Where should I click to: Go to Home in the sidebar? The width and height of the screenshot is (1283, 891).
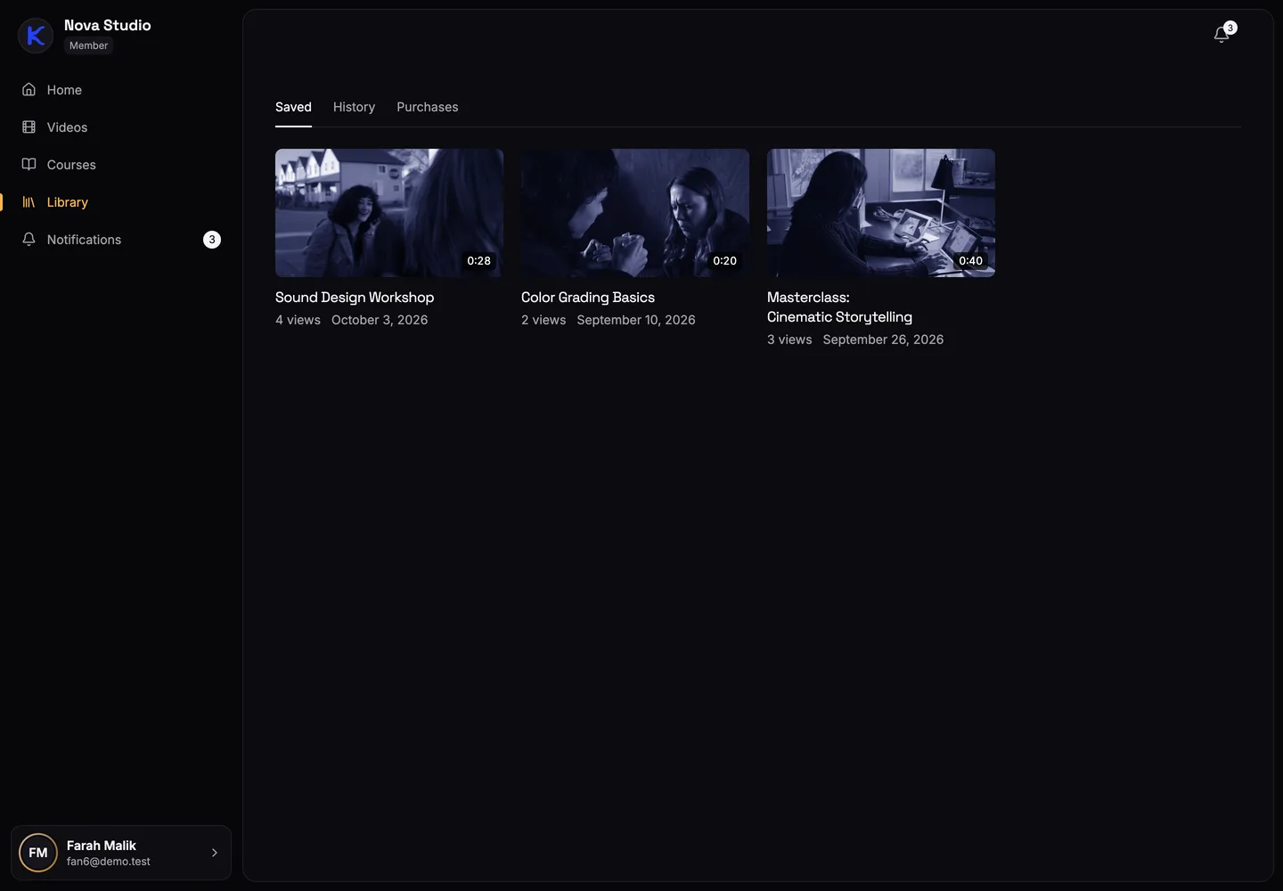tap(121, 90)
